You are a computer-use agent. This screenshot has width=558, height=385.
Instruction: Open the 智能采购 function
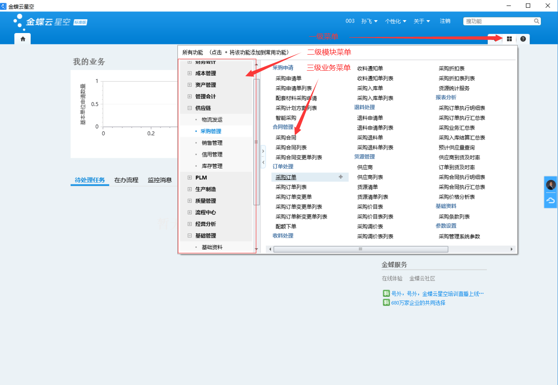pos(286,118)
